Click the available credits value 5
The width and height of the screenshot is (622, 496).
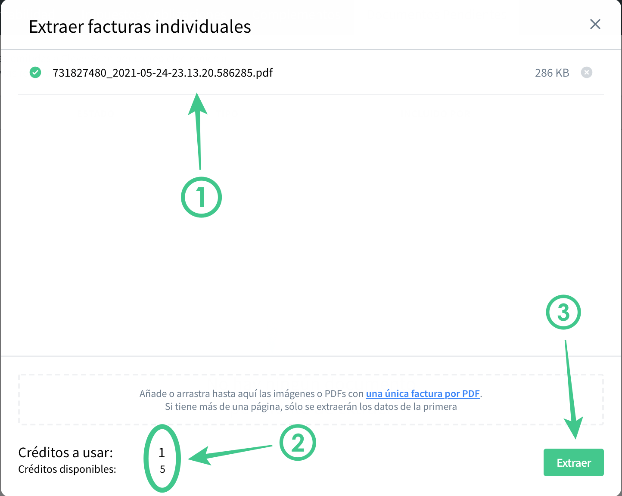pyautogui.click(x=162, y=469)
